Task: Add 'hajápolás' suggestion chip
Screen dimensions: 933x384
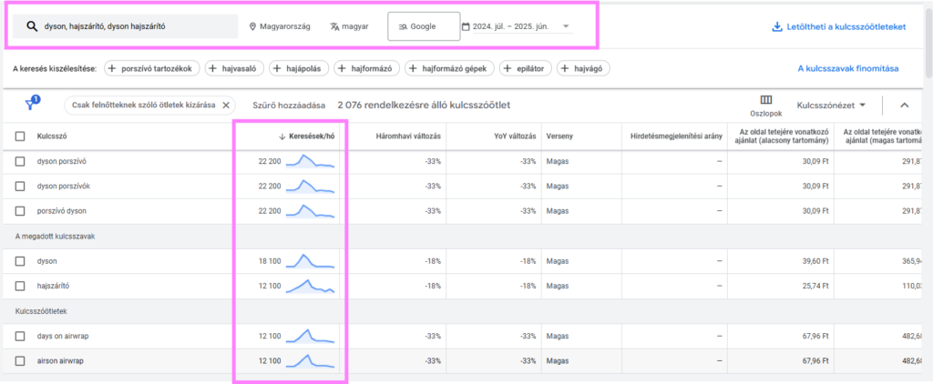Action: pyautogui.click(x=299, y=68)
